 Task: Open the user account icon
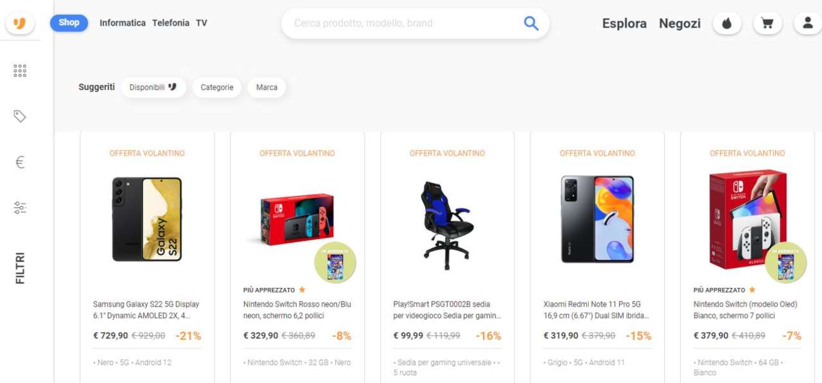[x=807, y=24]
